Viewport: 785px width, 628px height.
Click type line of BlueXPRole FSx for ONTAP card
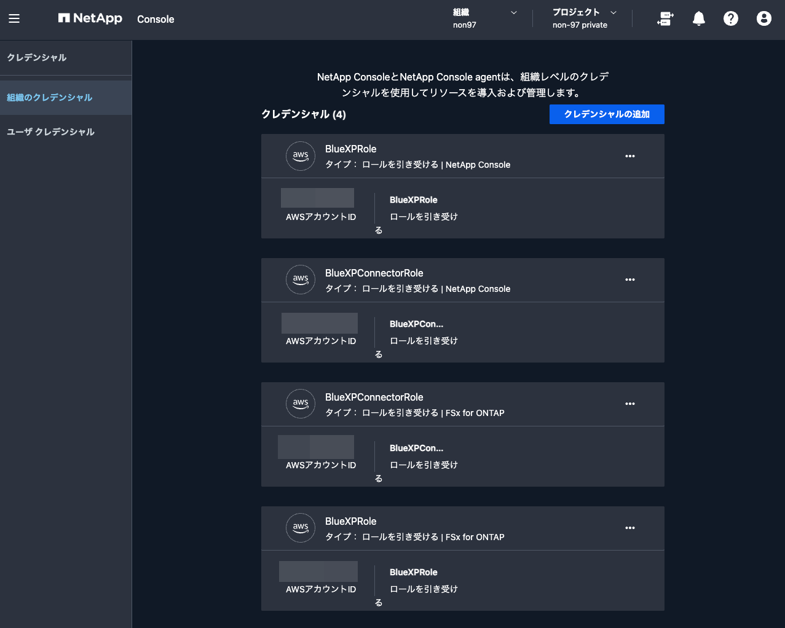[414, 537]
